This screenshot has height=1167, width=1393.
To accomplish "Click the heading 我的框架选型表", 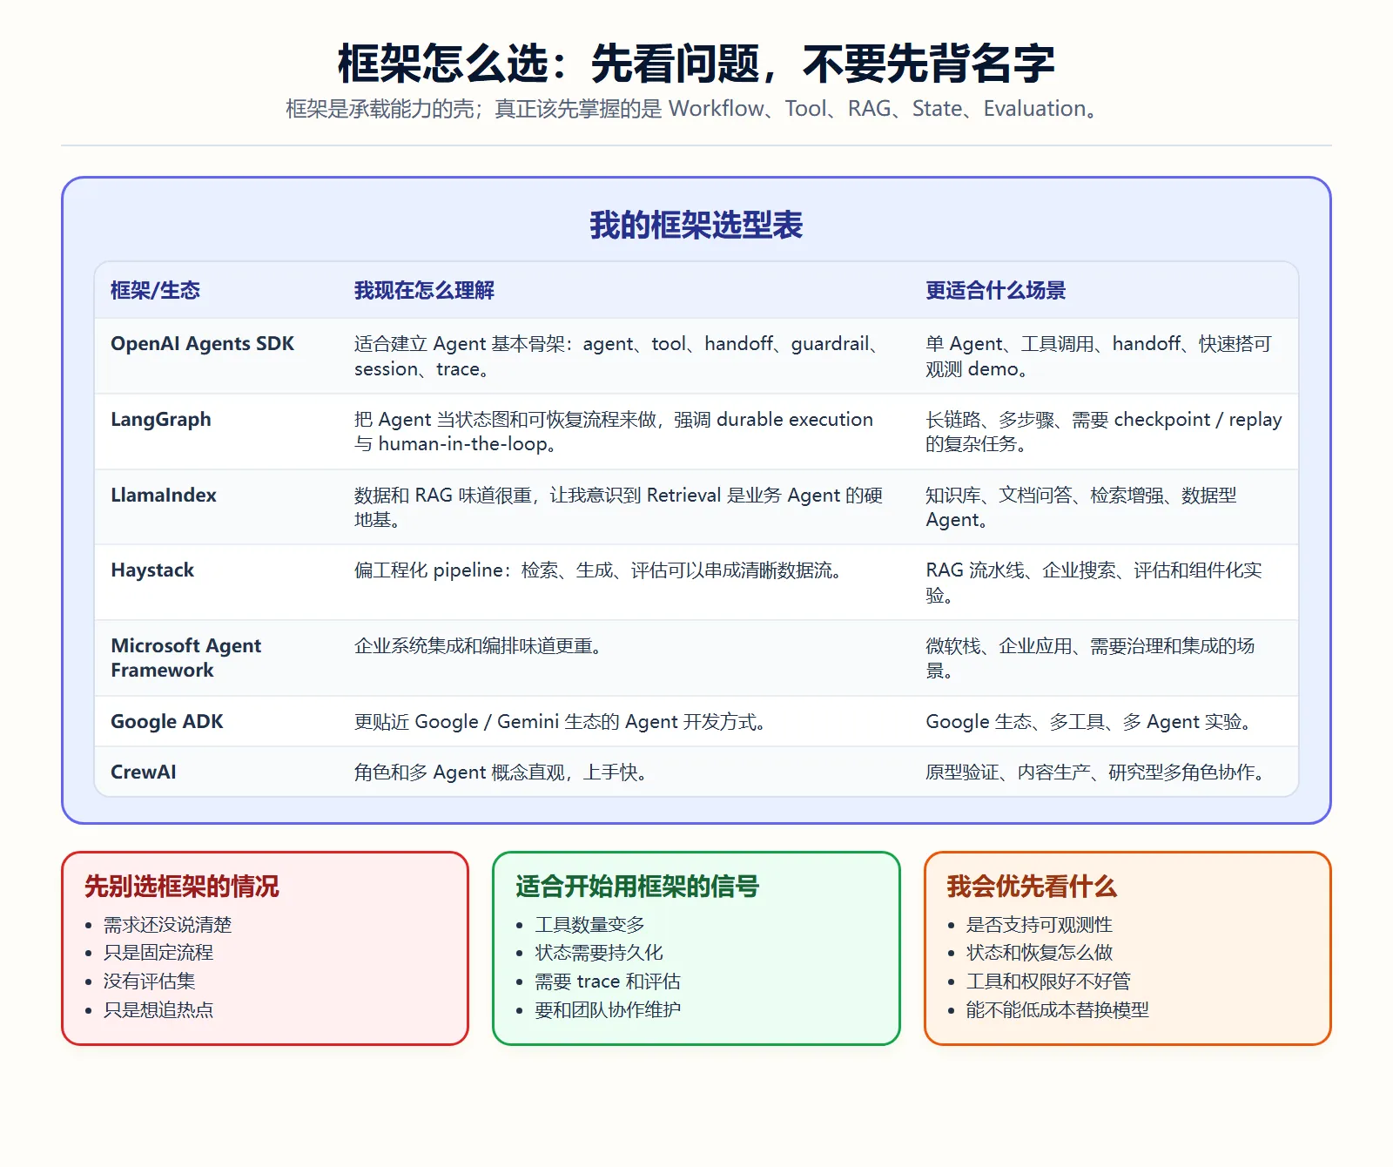I will pos(696,225).
